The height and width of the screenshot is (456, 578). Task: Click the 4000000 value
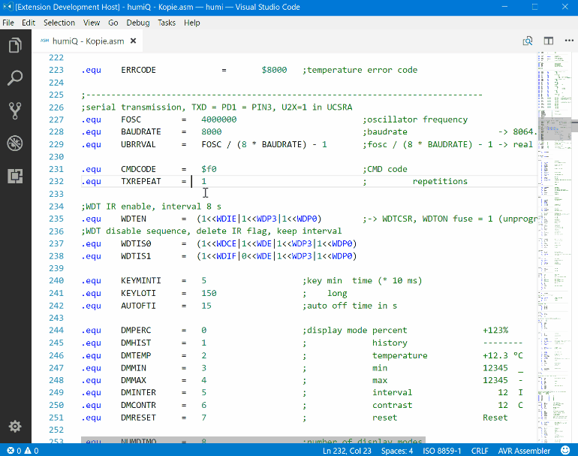pos(218,119)
